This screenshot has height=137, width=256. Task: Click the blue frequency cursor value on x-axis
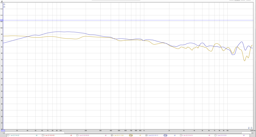point(3,130)
